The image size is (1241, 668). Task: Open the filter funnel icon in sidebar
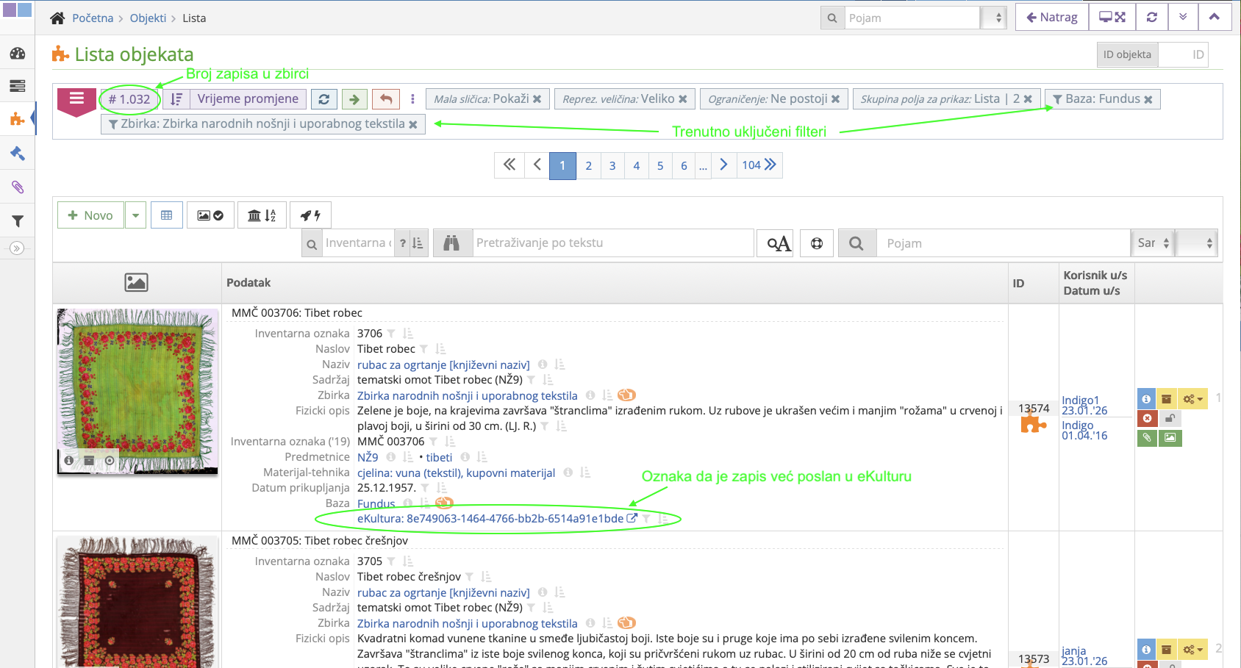point(17,220)
